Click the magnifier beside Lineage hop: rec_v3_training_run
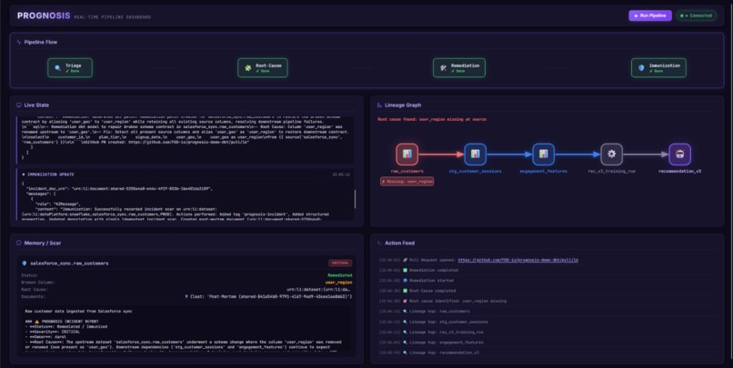This screenshot has height=368, width=733. (405, 332)
